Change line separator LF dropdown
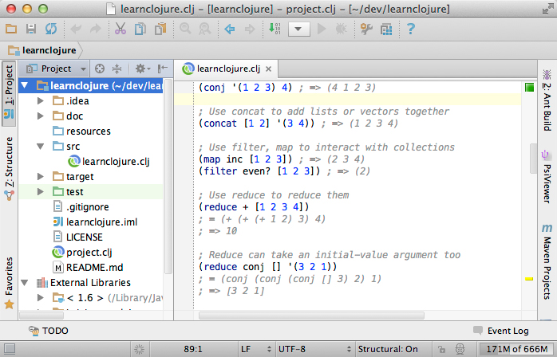The height and width of the screenshot is (357, 557). tap(256, 349)
